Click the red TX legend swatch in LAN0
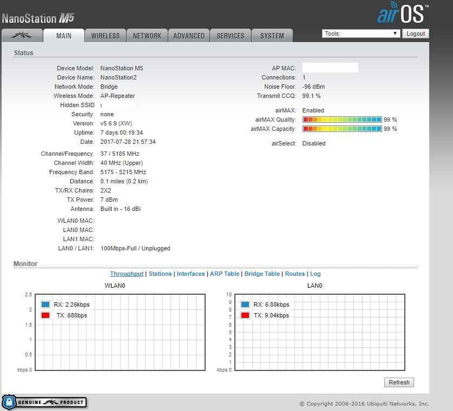Viewport: 453px width, 411px height. [x=245, y=315]
